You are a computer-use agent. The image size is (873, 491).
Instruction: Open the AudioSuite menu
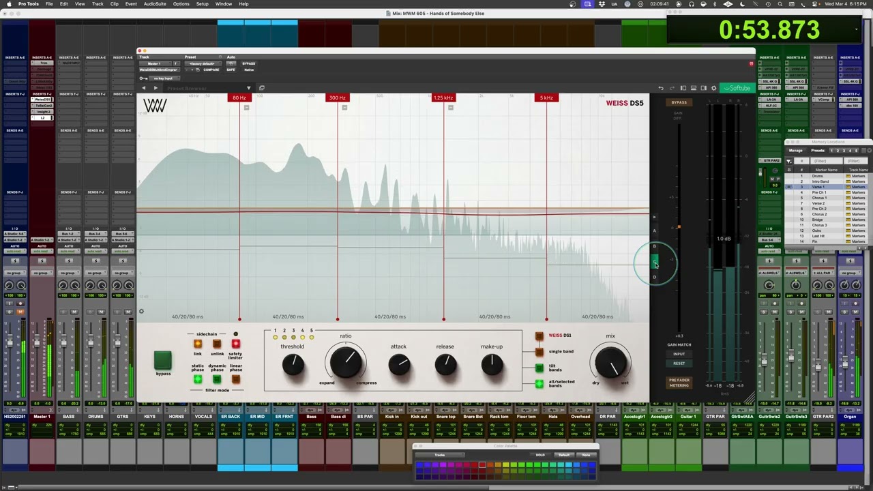[155, 4]
